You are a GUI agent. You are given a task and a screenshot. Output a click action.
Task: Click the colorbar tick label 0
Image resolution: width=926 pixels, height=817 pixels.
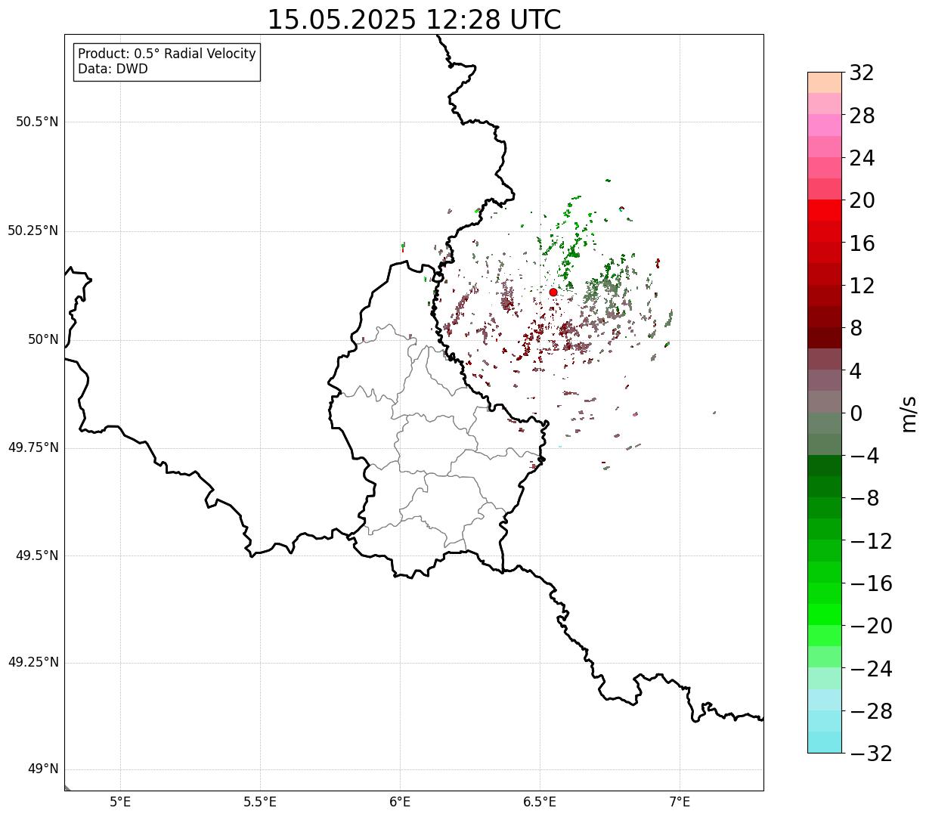(x=856, y=413)
